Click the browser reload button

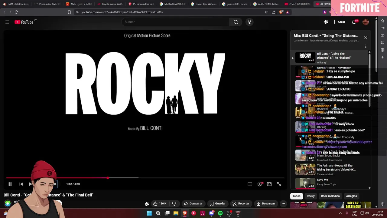tap(16, 12)
